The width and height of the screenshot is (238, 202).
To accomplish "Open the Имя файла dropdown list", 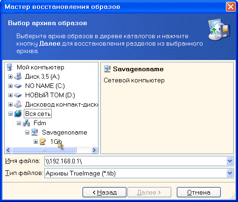I will (x=230, y=161).
